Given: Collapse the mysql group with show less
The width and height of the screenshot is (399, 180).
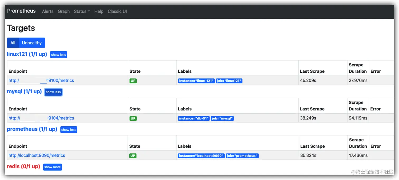Looking at the screenshot, I should 53,92.
